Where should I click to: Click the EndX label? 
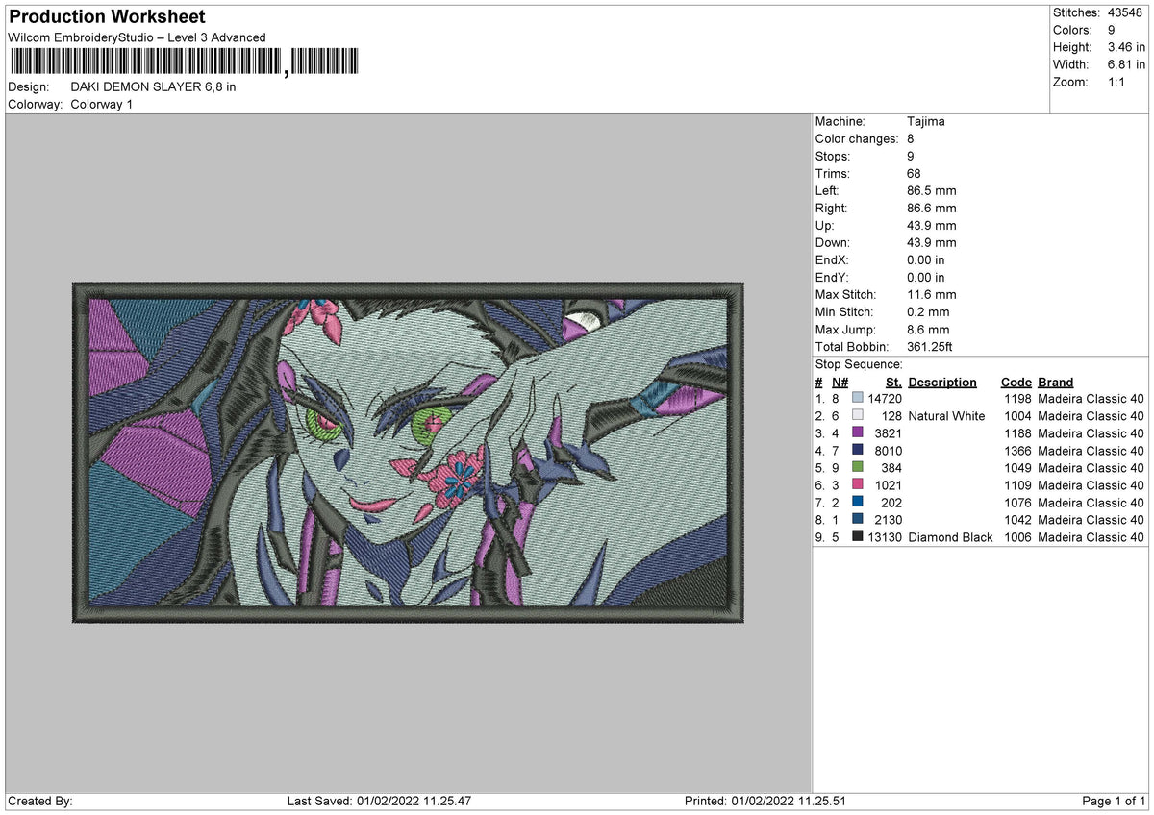tap(832, 260)
